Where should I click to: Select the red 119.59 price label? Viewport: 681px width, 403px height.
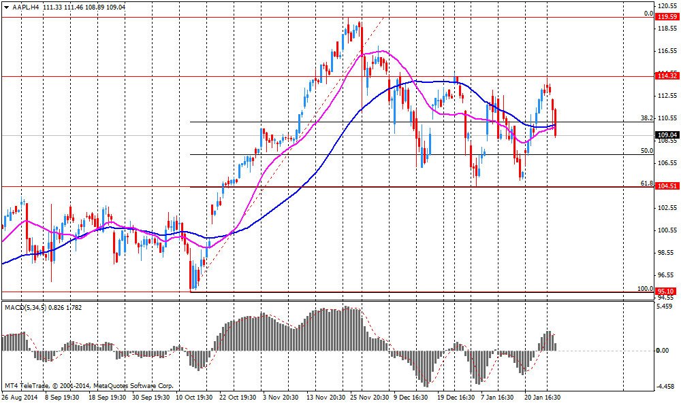click(x=667, y=17)
